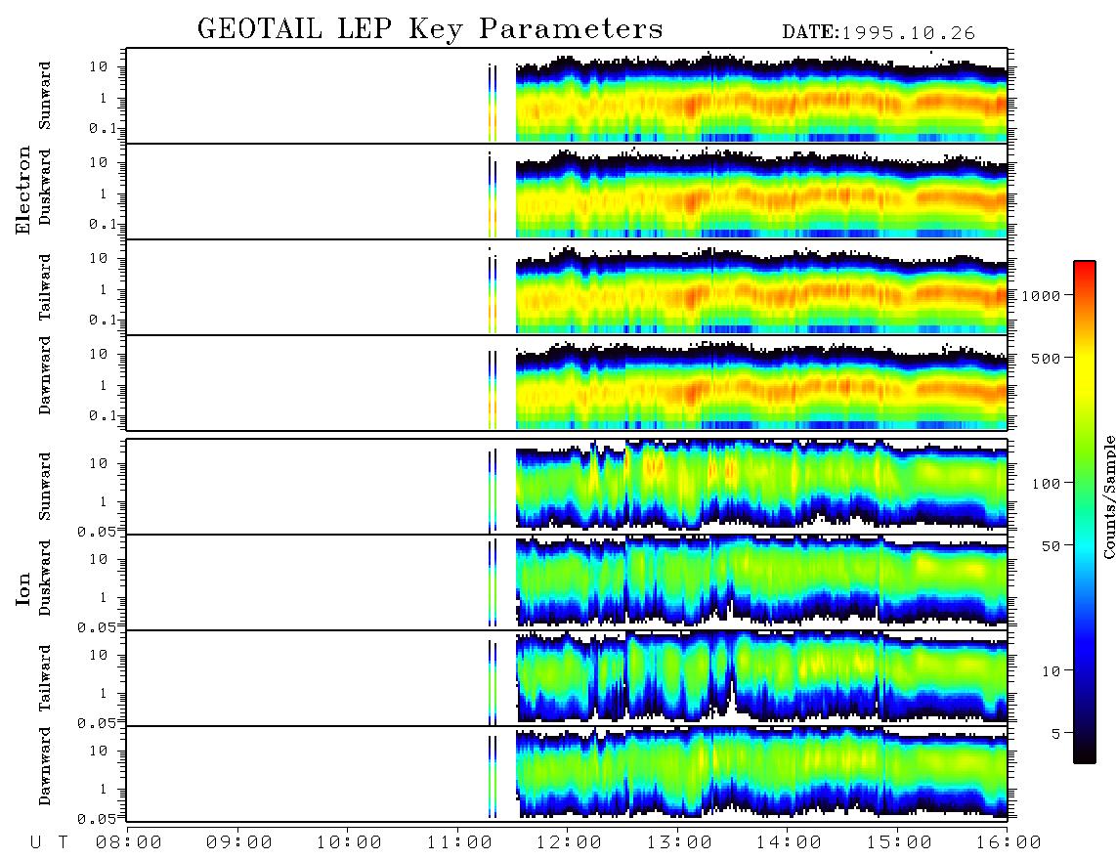Click the Ion Tailward spectrogram plot
The width and height of the screenshot is (1116, 860).
pos(567,678)
